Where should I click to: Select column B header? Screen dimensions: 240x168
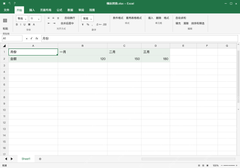[82, 46]
